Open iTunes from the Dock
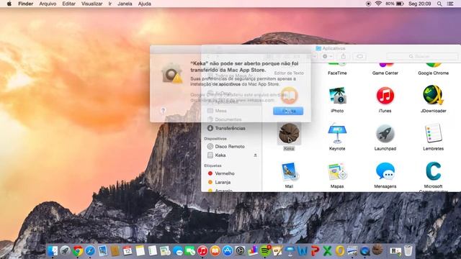 pos(202,251)
